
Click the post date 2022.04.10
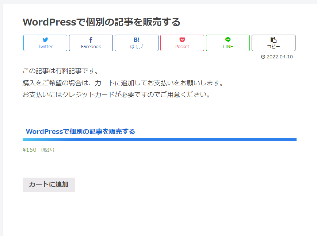tap(280, 57)
